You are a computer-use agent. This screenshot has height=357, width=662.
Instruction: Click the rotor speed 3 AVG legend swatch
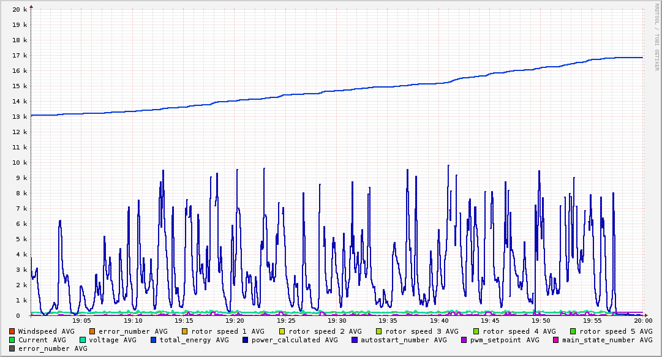tap(379, 331)
